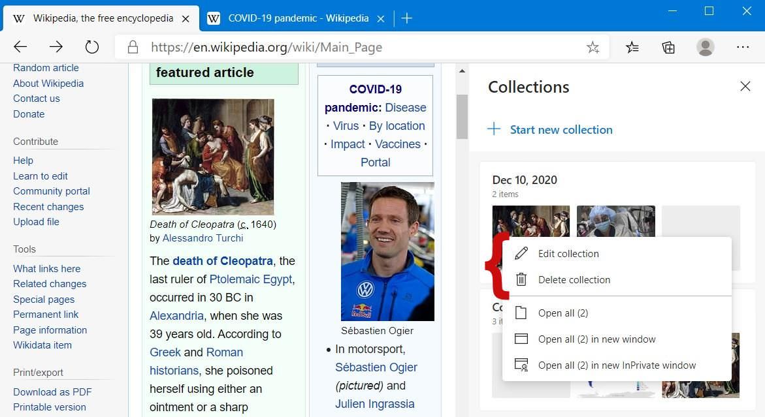Open Upload file link
This screenshot has width=765, height=417.
coord(36,222)
